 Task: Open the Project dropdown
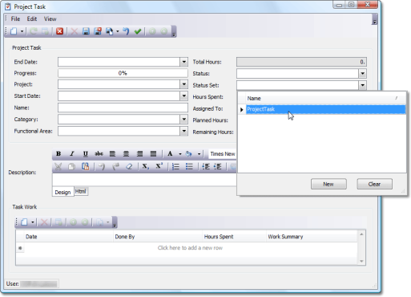click(184, 84)
